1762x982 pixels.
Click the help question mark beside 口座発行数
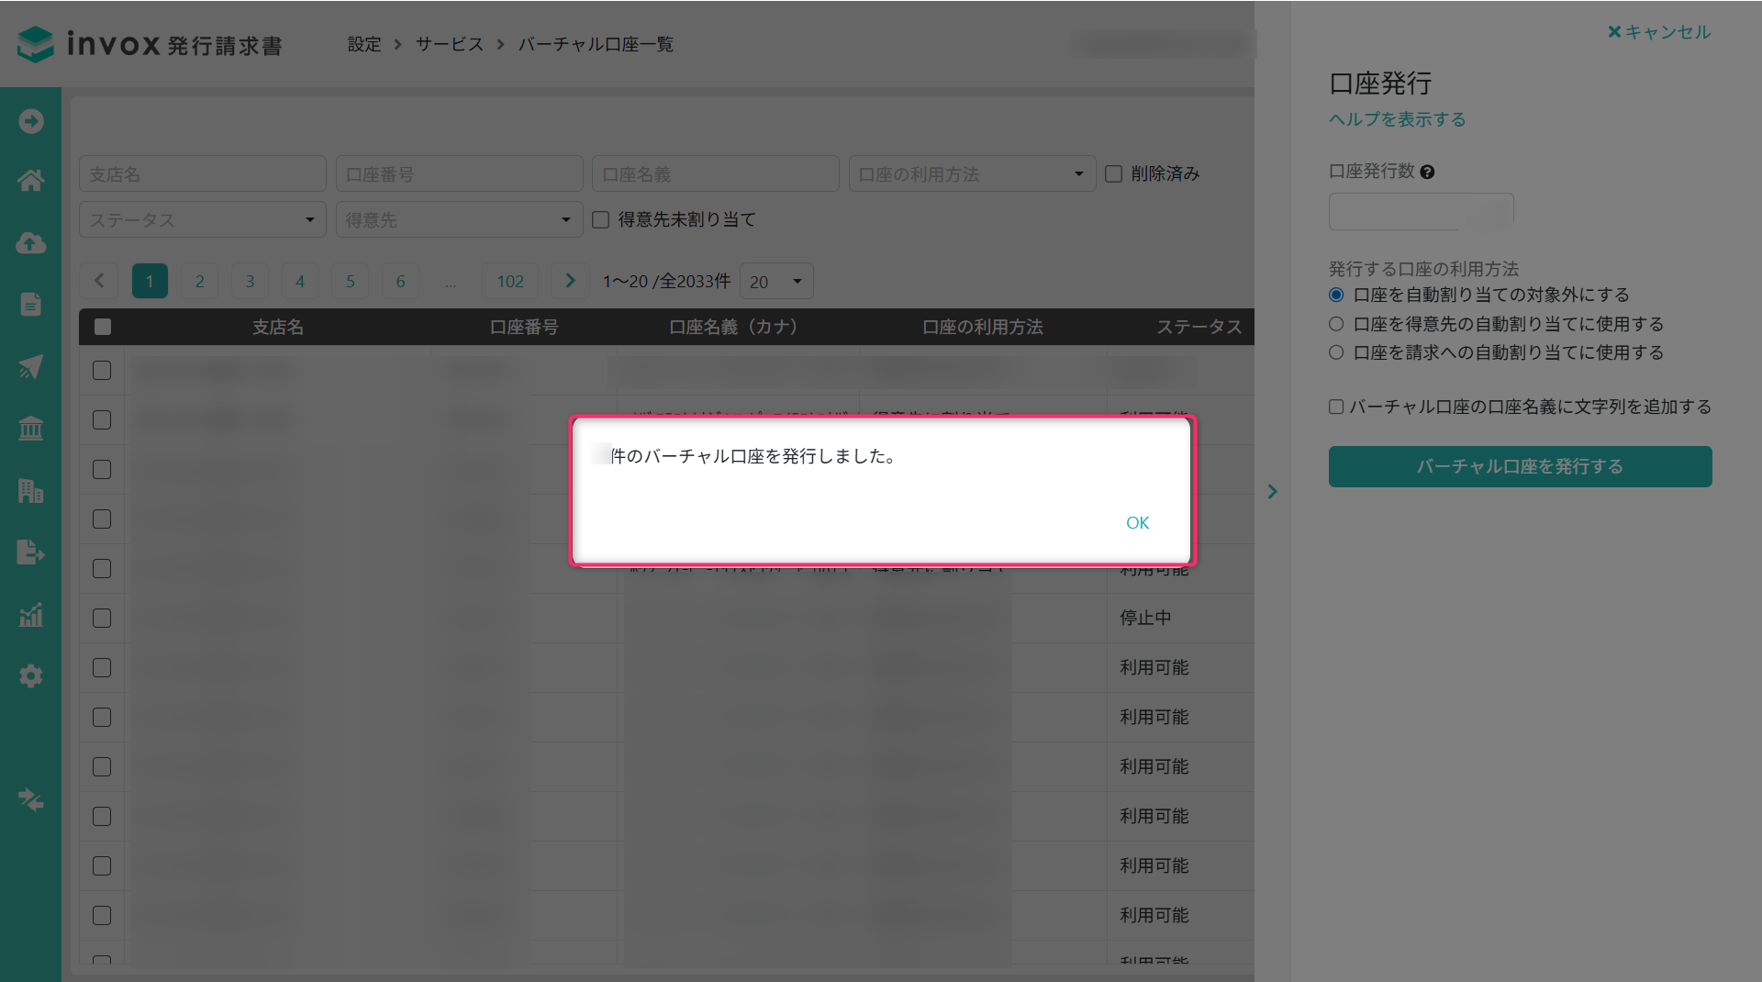pyautogui.click(x=1427, y=172)
